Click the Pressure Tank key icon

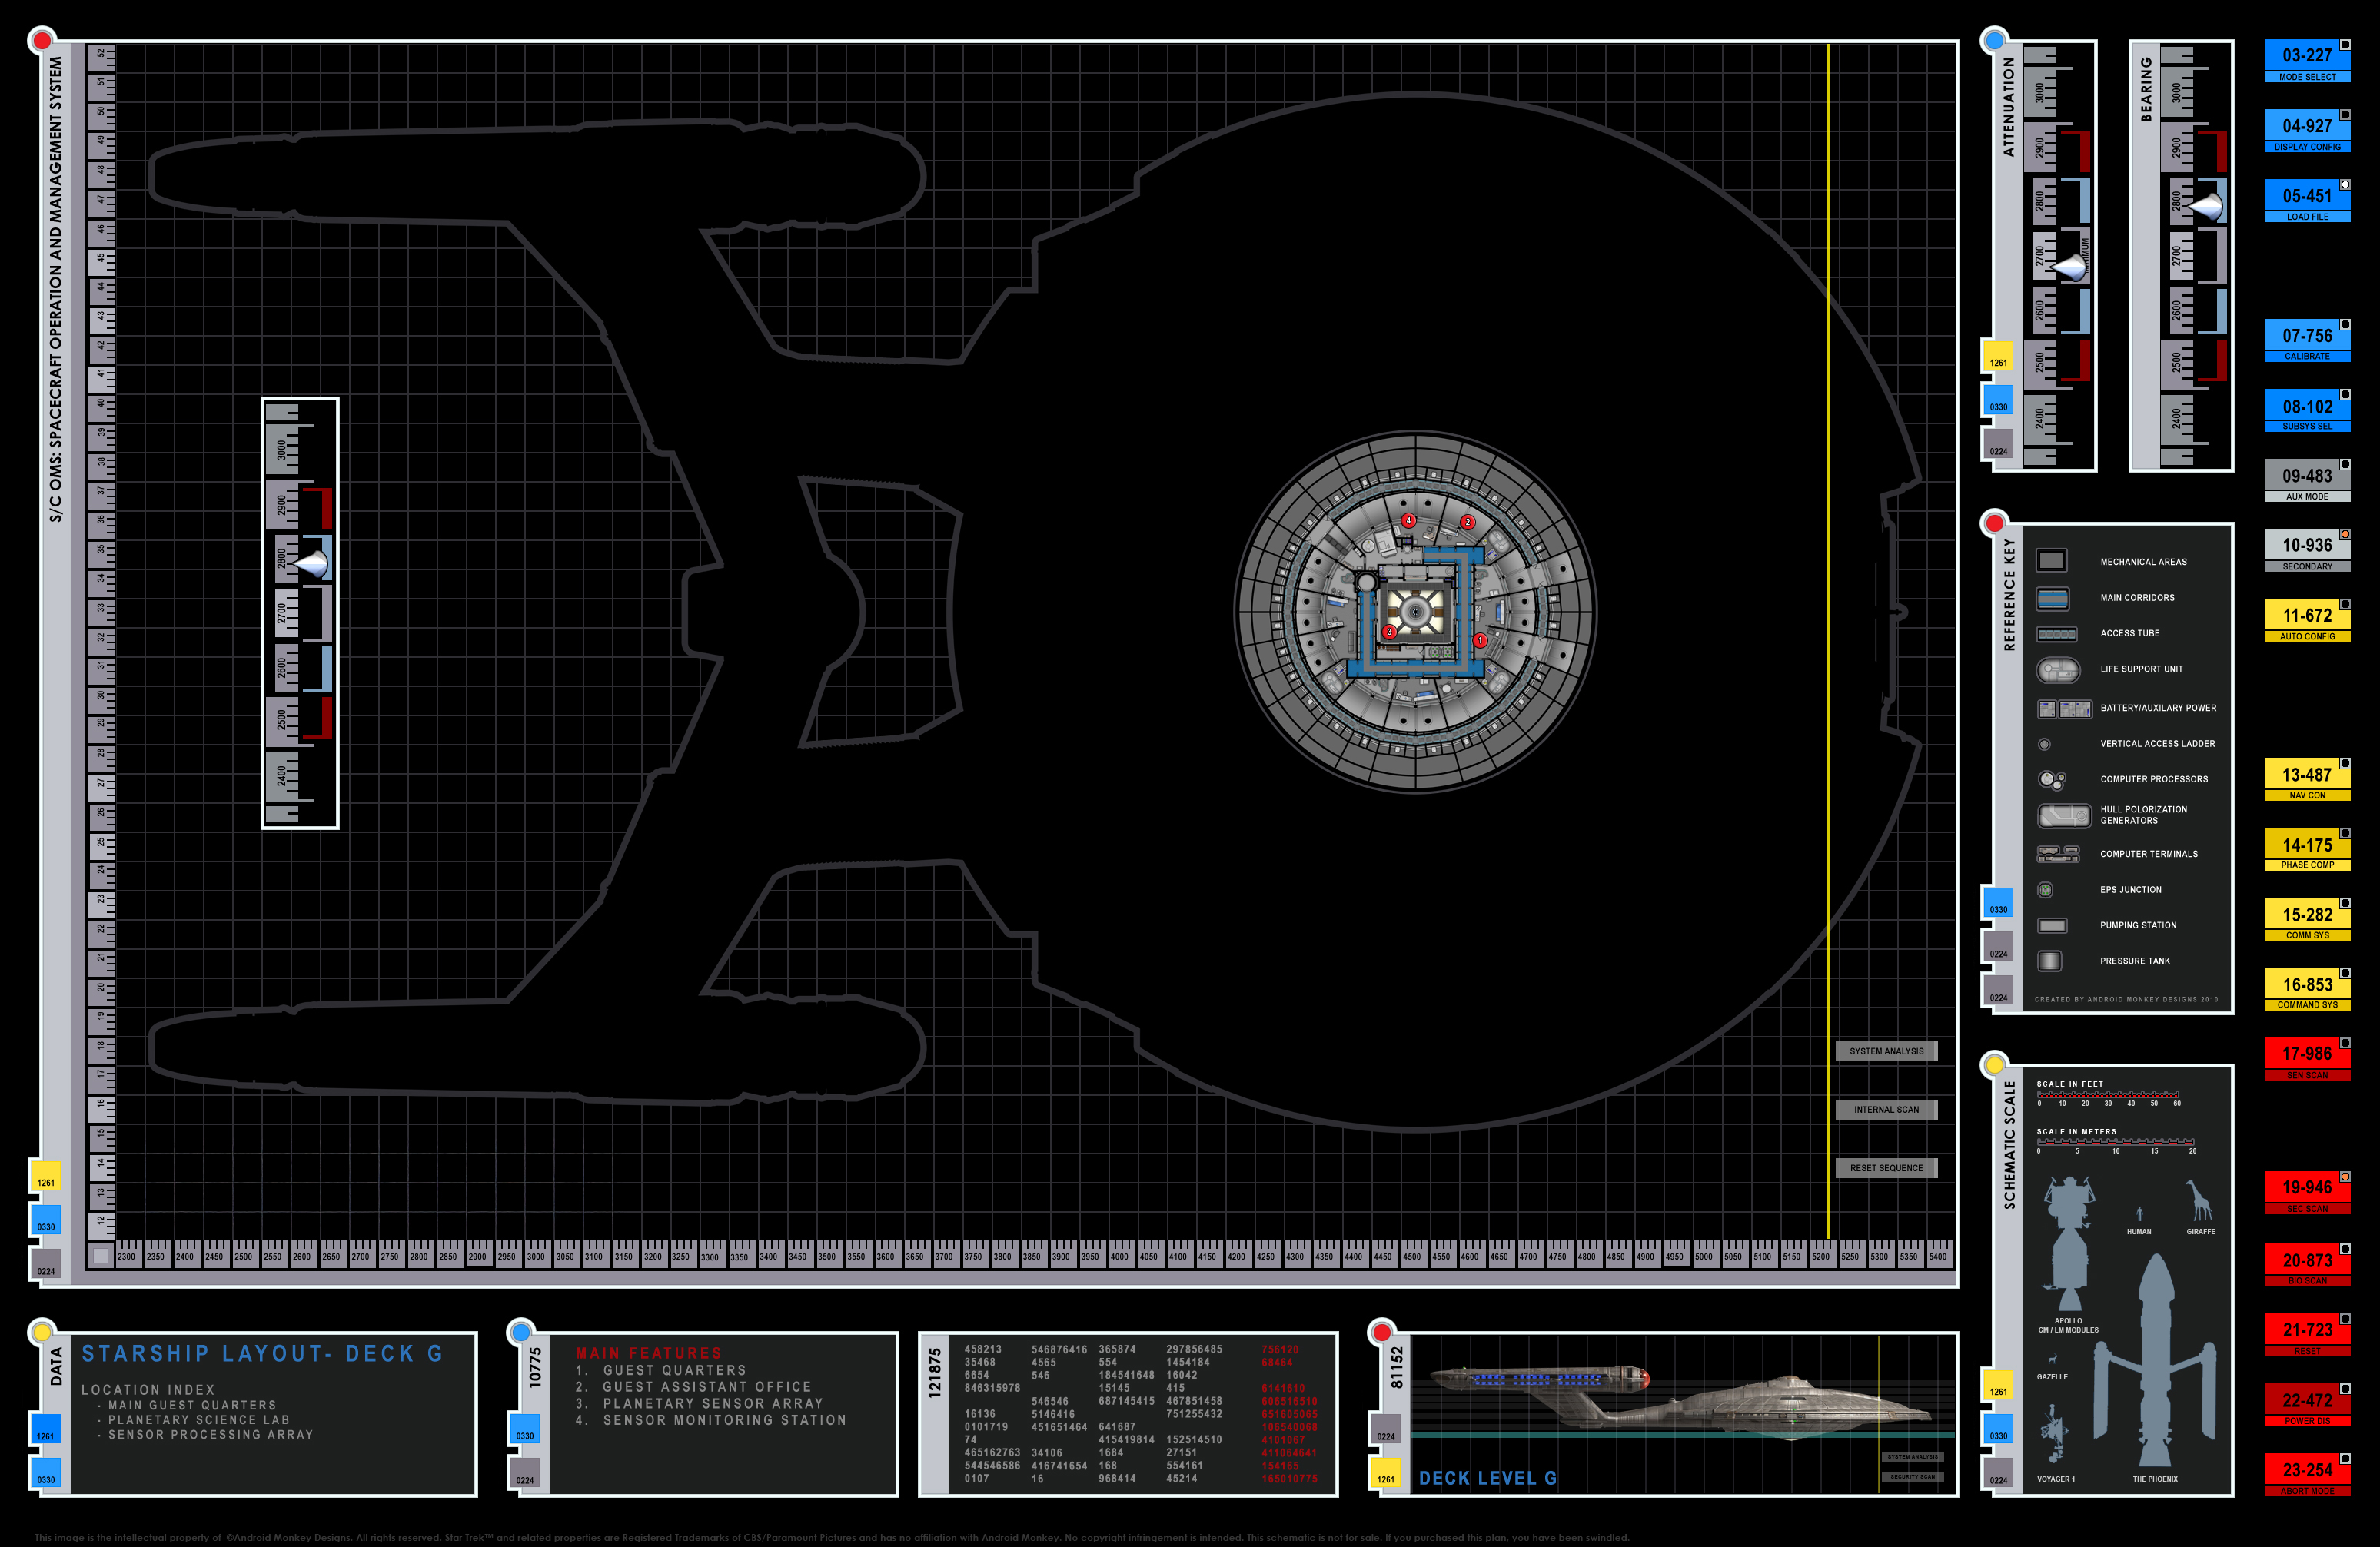pyautogui.click(x=2050, y=961)
